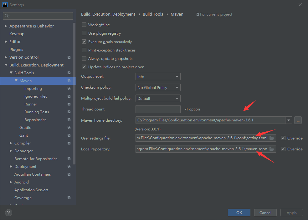Click the Thread count input field
Image resolution: width=308 pixels, height=220 pixels.
(158, 109)
